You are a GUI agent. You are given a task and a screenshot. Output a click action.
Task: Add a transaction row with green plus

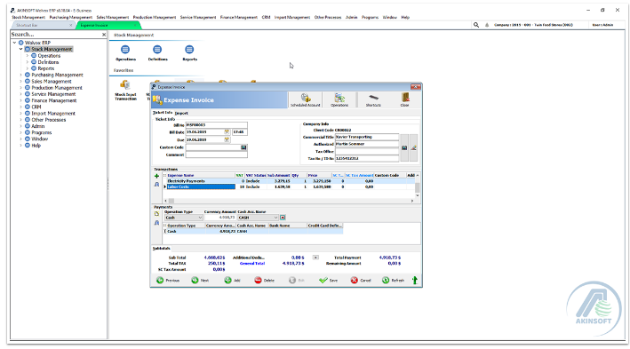[x=156, y=176]
